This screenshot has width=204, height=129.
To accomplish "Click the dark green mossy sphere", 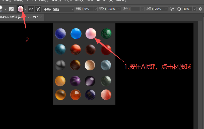I will (106, 81).
